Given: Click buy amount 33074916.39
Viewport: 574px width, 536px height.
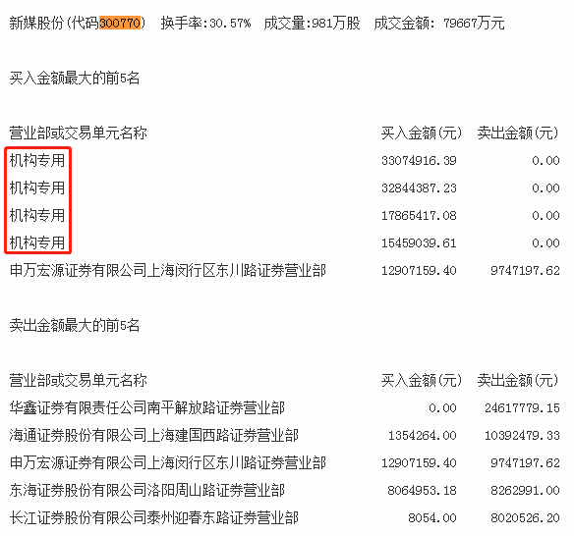Looking at the screenshot, I should pos(419,161).
